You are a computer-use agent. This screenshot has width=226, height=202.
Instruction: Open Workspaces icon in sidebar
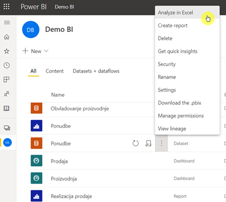tap(7, 128)
